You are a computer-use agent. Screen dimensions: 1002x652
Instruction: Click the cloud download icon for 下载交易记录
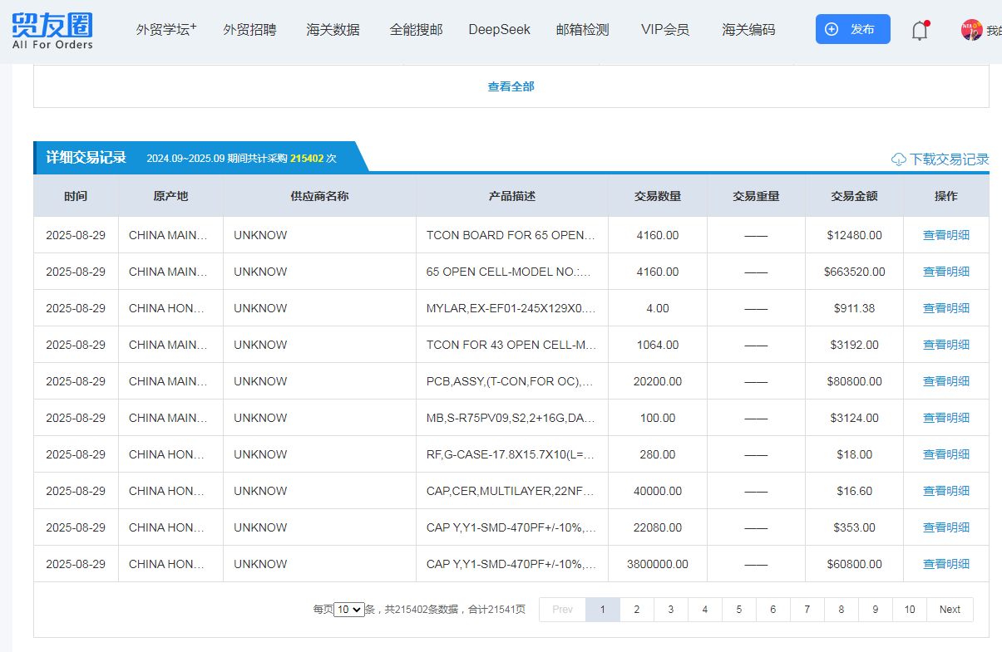click(898, 159)
